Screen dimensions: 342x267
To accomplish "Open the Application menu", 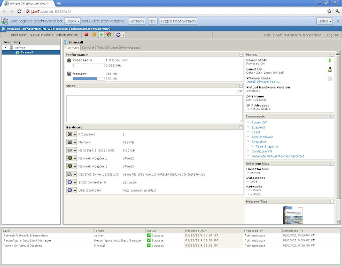I will (19, 35).
